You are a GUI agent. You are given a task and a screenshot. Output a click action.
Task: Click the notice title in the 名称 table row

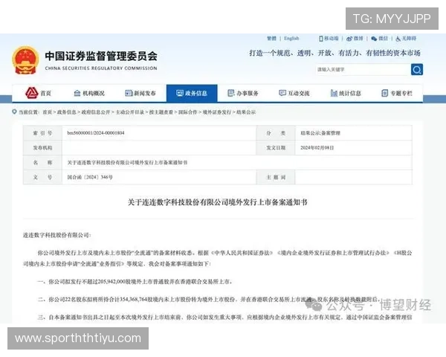tap(127, 163)
